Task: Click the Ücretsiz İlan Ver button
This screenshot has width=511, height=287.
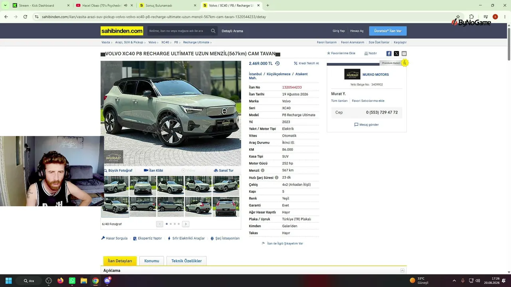Action: coord(388,31)
